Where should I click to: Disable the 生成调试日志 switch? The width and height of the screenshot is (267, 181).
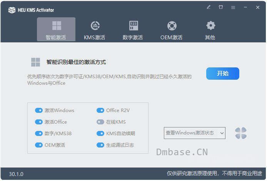click(x=100, y=145)
